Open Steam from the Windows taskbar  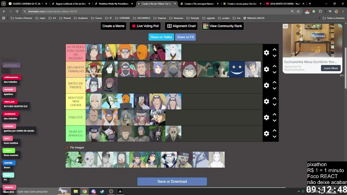tap(102, 191)
